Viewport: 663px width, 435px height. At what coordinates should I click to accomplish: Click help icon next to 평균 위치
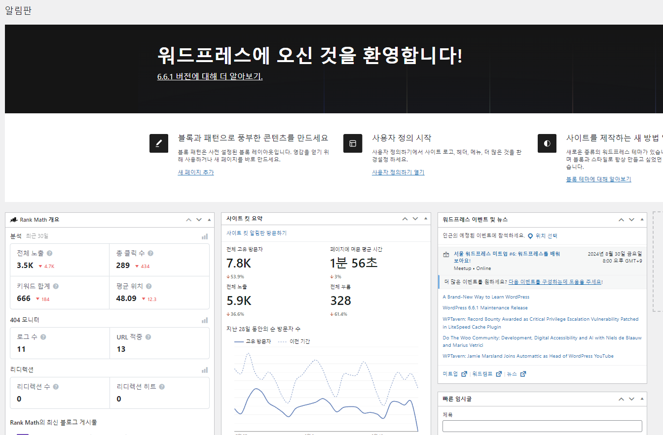pos(148,286)
